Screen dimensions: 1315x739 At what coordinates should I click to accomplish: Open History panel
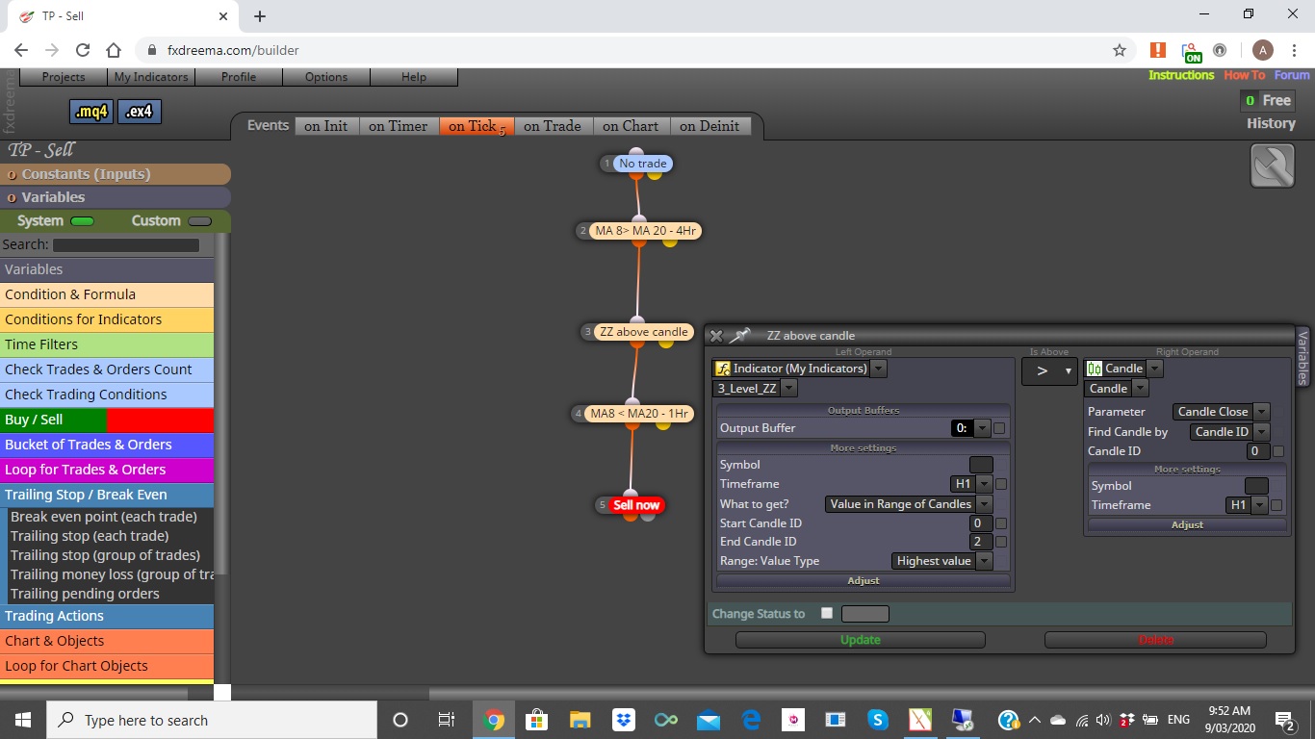coord(1271,123)
